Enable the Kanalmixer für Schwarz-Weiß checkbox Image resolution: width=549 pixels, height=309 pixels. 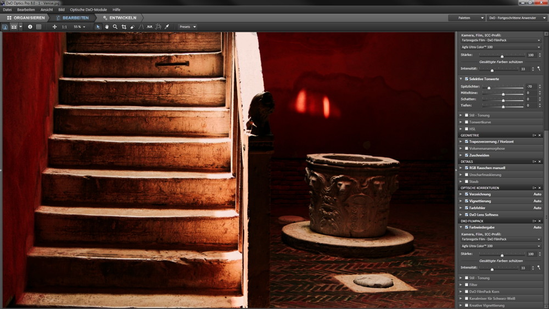click(467, 299)
